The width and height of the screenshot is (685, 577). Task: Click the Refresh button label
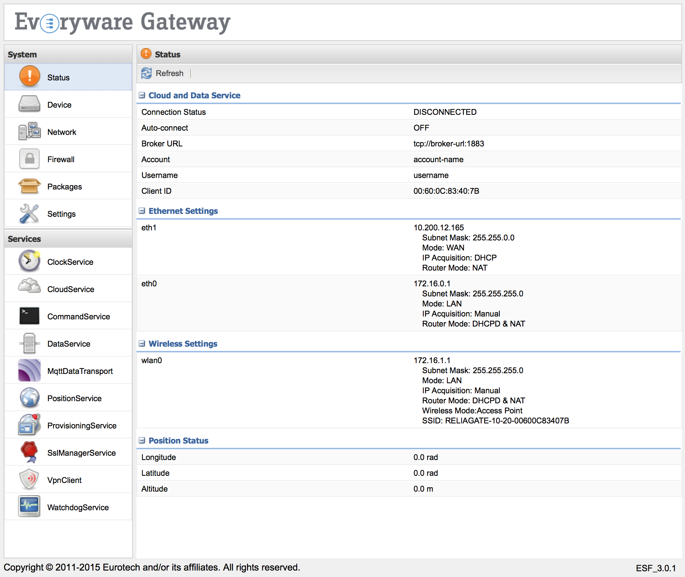(169, 73)
